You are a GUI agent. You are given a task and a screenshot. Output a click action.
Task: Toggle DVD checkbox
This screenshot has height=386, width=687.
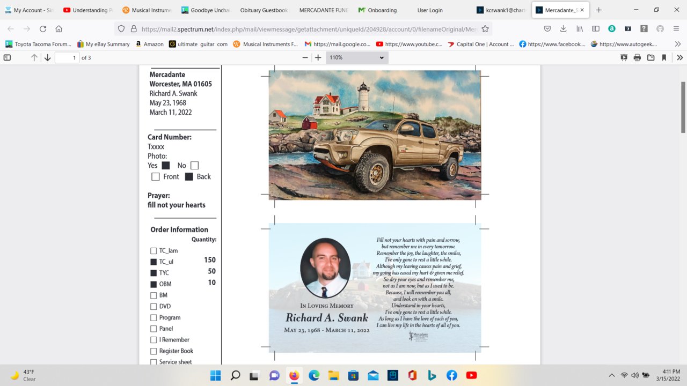(x=154, y=307)
